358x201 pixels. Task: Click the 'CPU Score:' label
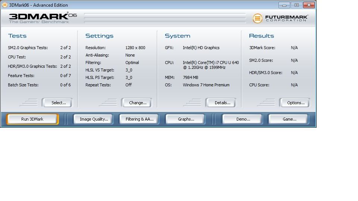tap(259, 85)
